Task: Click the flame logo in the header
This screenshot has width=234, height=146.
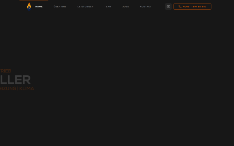Action: [29, 7]
